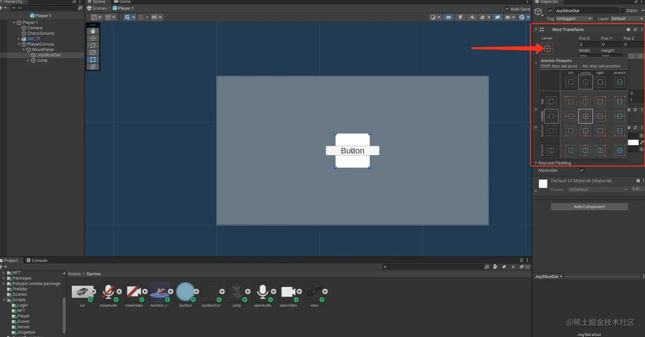This screenshot has width=645, height=337.
Task: Switch to the Game tab
Action: pos(122,2)
